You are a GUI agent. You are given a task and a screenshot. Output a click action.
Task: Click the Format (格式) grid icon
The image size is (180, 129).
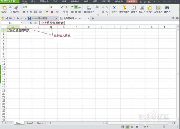tap(142, 7)
